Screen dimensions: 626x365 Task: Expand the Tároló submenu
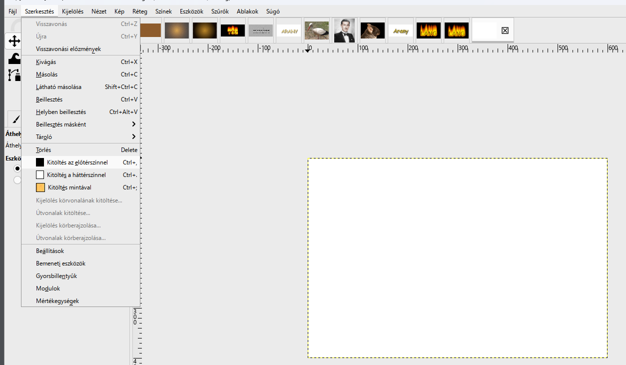click(x=80, y=137)
